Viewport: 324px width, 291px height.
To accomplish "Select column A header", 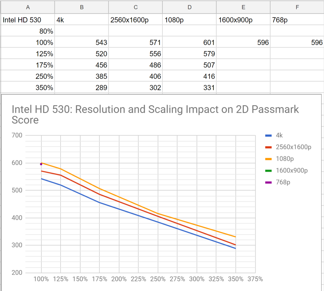I will click(28, 7).
